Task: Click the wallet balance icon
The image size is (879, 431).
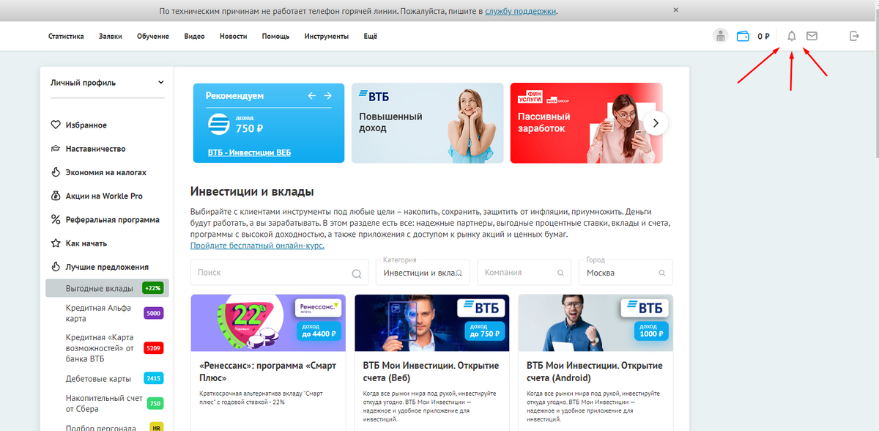Action: (743, 36)
